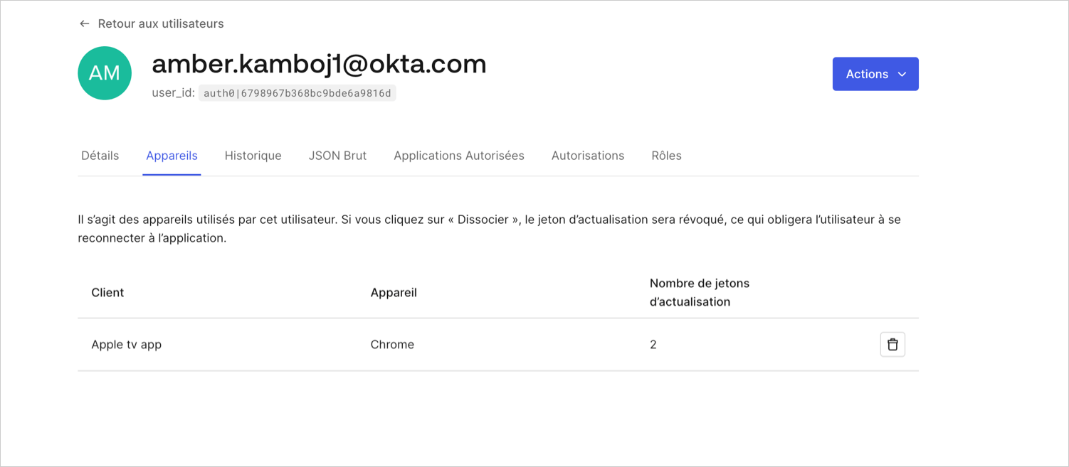Open the Rôles tab
The width and height of the screenshot is (1069, 467).
click(666, 156)
